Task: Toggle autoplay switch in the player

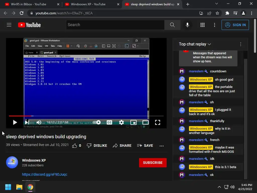Action: (x=97, y=122)
